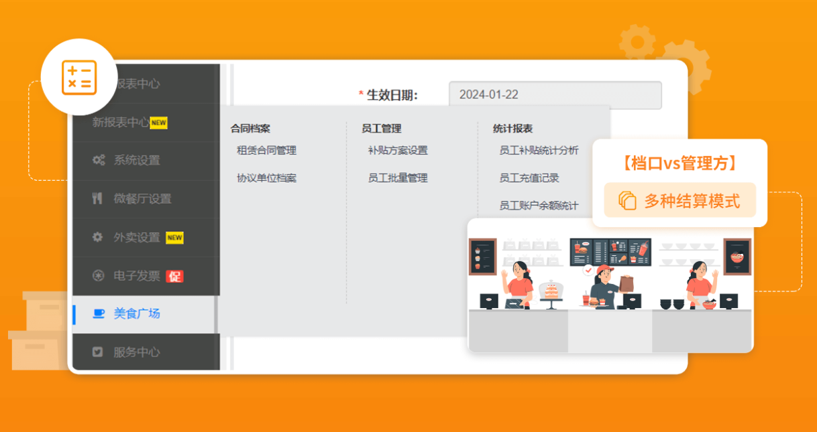The width and height of the screenshot is (817, 432).
Task: Go to 补贴方案设置 under 员工管理
Action: pos(397,151)
